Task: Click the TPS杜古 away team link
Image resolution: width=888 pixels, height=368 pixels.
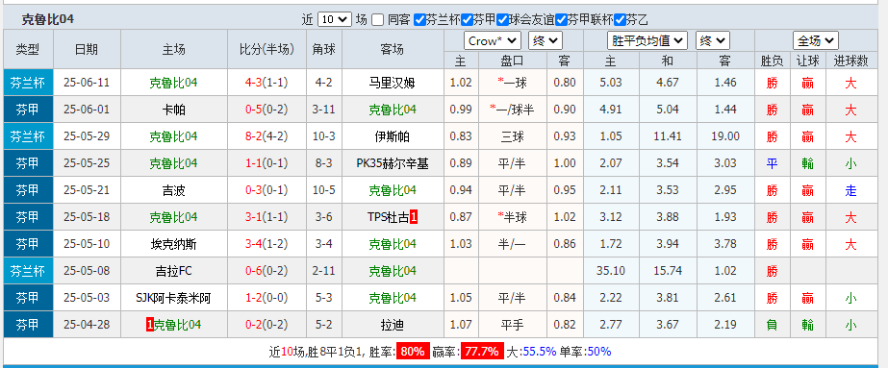Action: [388, 217]
